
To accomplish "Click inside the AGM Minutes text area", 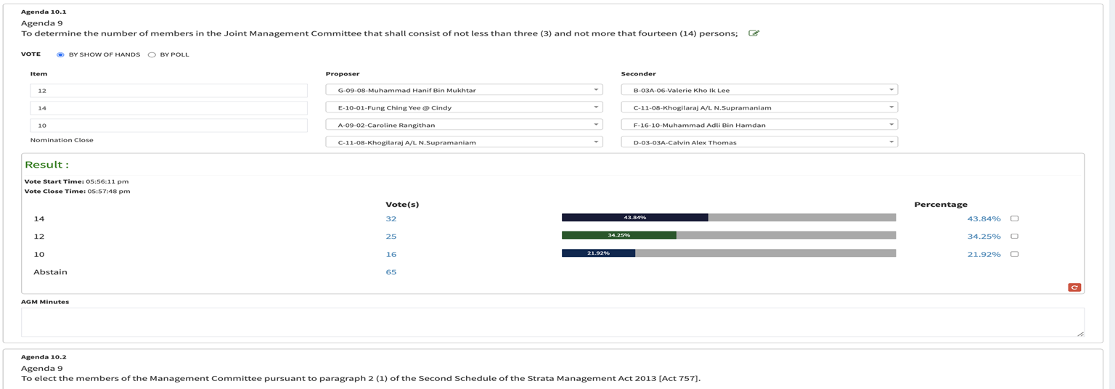I will click(552, 322).
